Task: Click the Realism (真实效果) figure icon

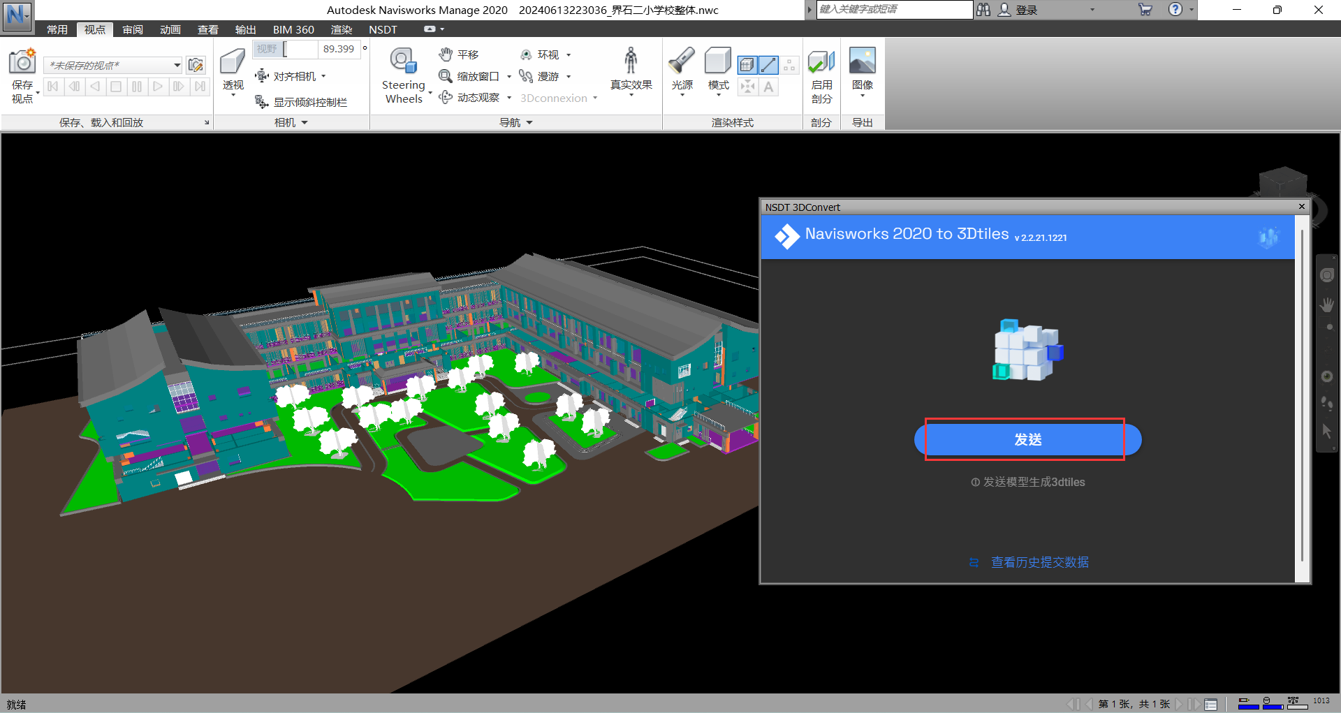Action: (631, 61)
